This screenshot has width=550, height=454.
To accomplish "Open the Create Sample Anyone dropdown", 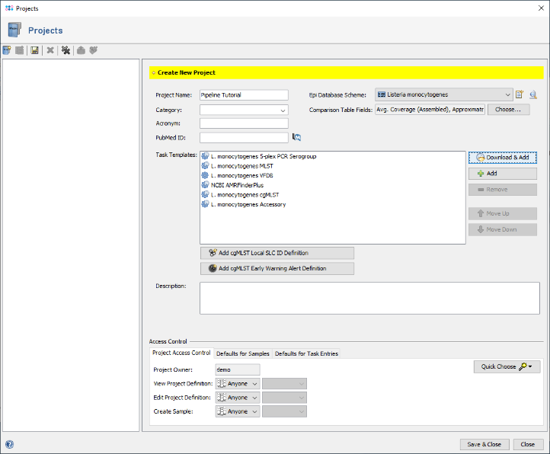I will point(238,411).
